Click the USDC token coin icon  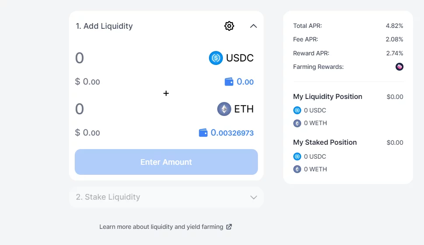[216, 58]
